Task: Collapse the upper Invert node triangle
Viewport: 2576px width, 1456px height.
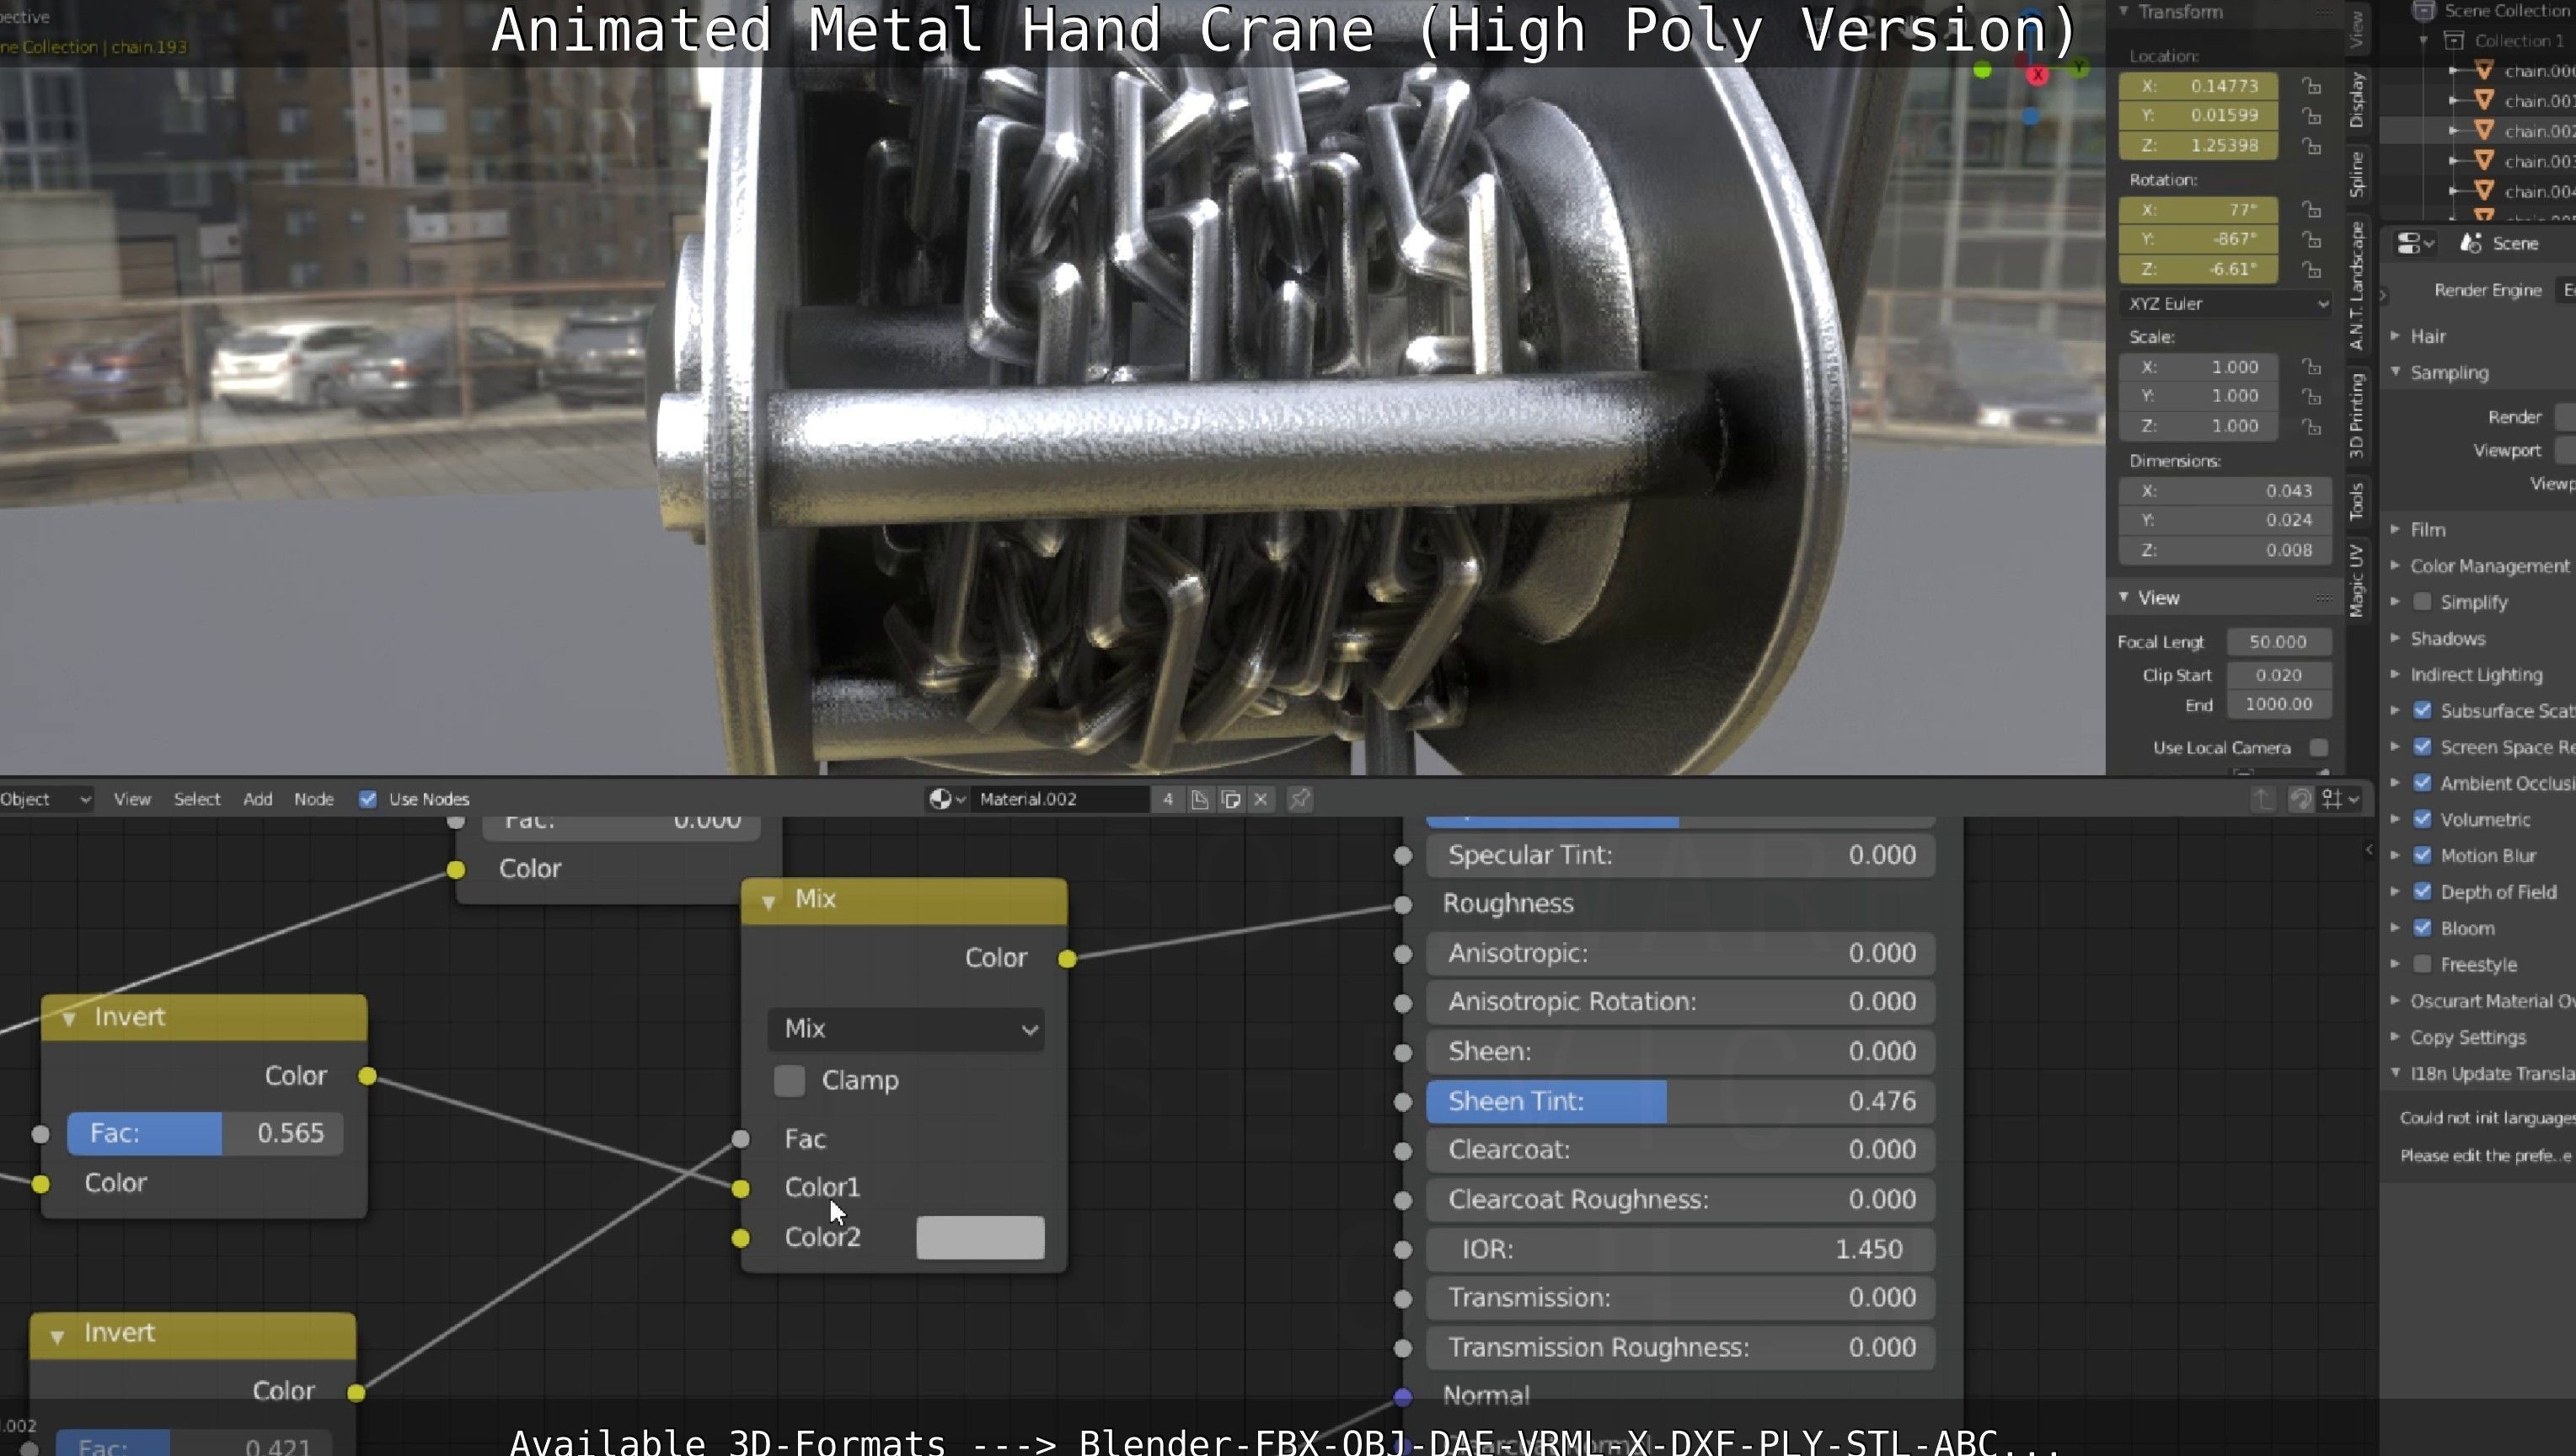Action: 69,1019
